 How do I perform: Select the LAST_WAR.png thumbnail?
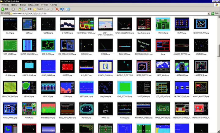click(x=163, y=66)
